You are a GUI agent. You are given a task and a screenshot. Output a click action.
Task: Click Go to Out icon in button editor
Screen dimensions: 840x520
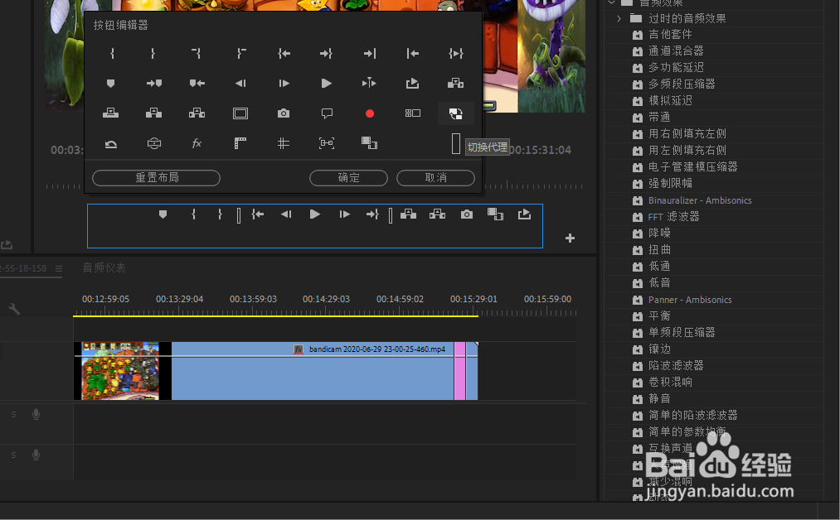(x=326, y=54)
